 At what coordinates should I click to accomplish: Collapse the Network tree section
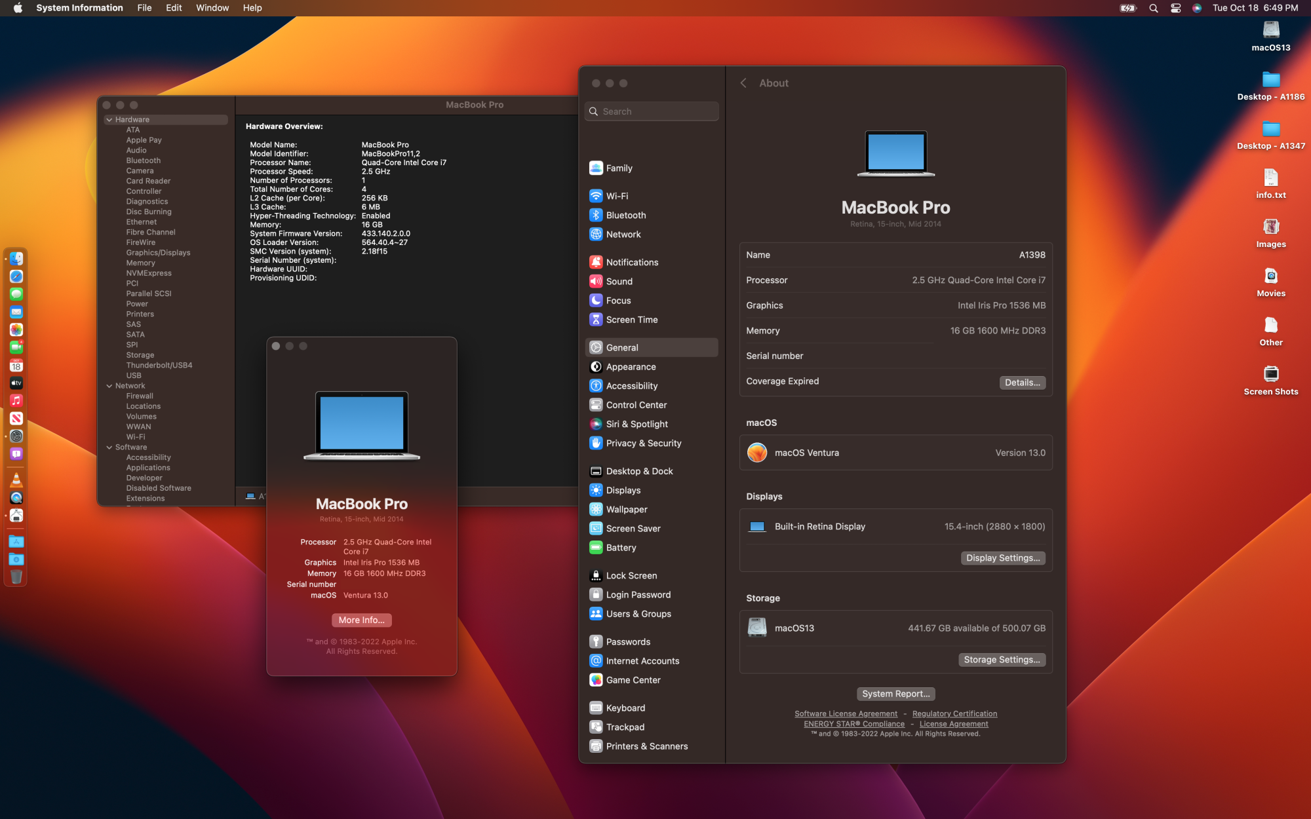pos(109,386)
